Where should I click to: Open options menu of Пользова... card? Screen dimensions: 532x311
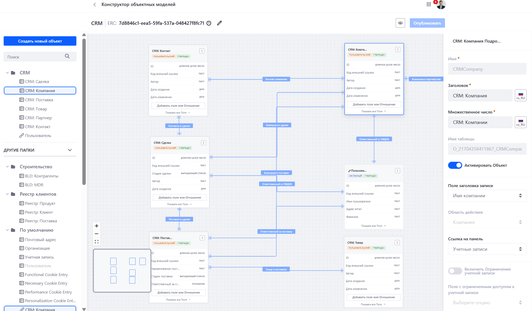(x=398, y=171)
